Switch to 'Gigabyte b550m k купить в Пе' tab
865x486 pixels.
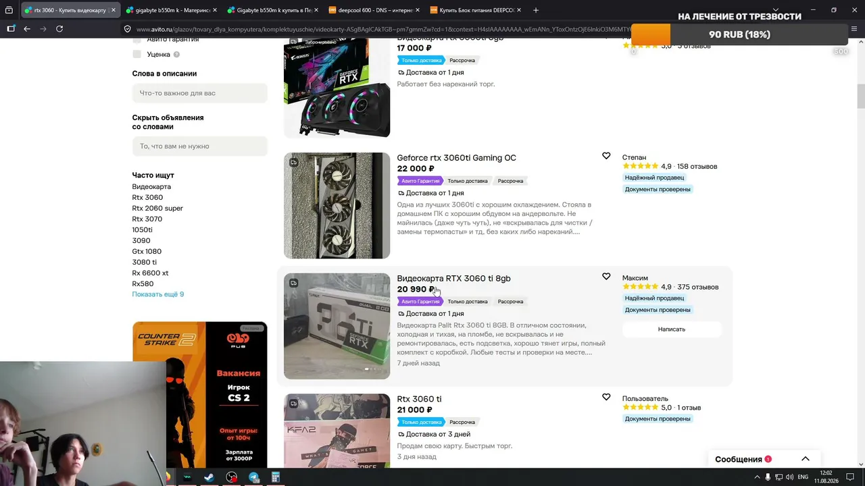[272, 10]
